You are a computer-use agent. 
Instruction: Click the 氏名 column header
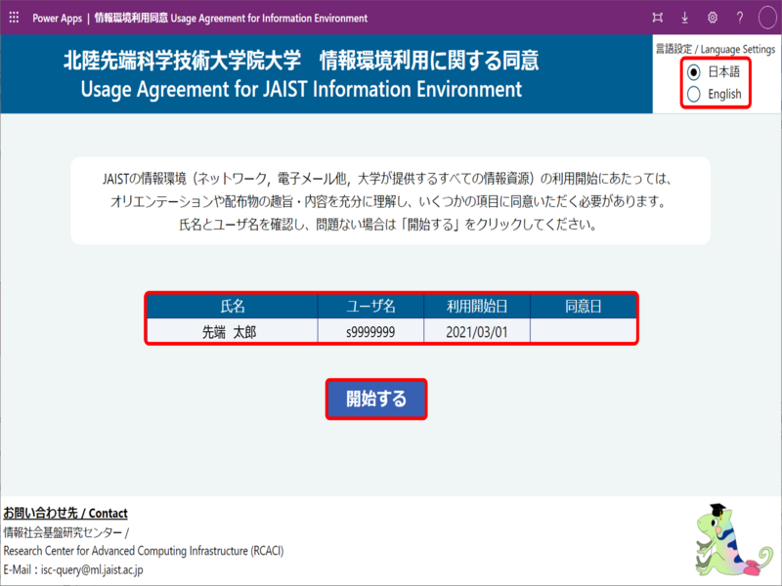233,306
